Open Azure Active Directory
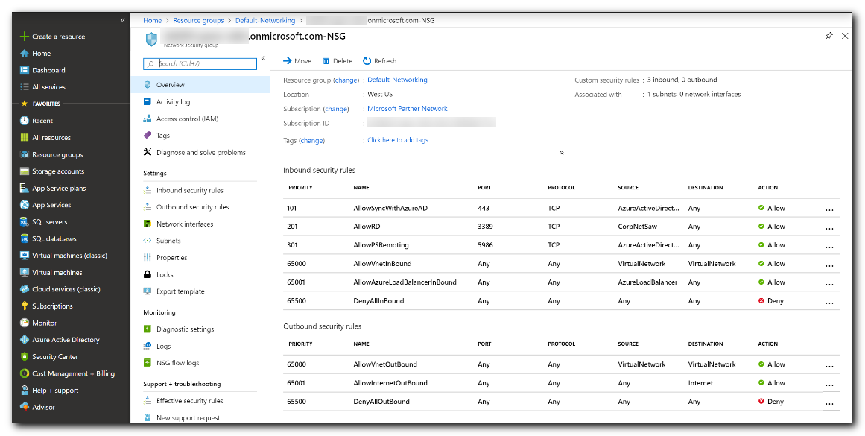The image size is (865, 436). point(66,340)
